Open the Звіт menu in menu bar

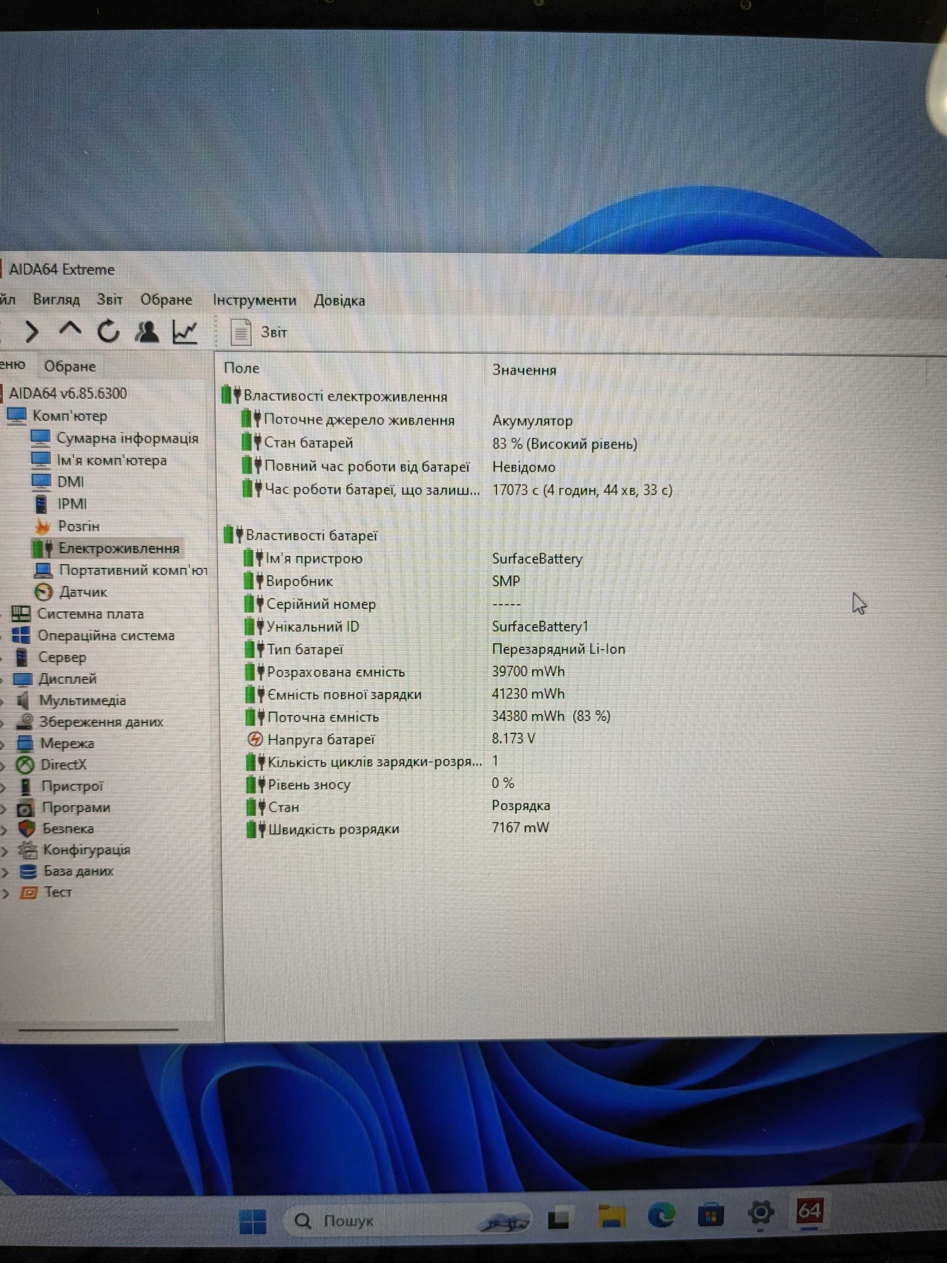coord(109,299)
